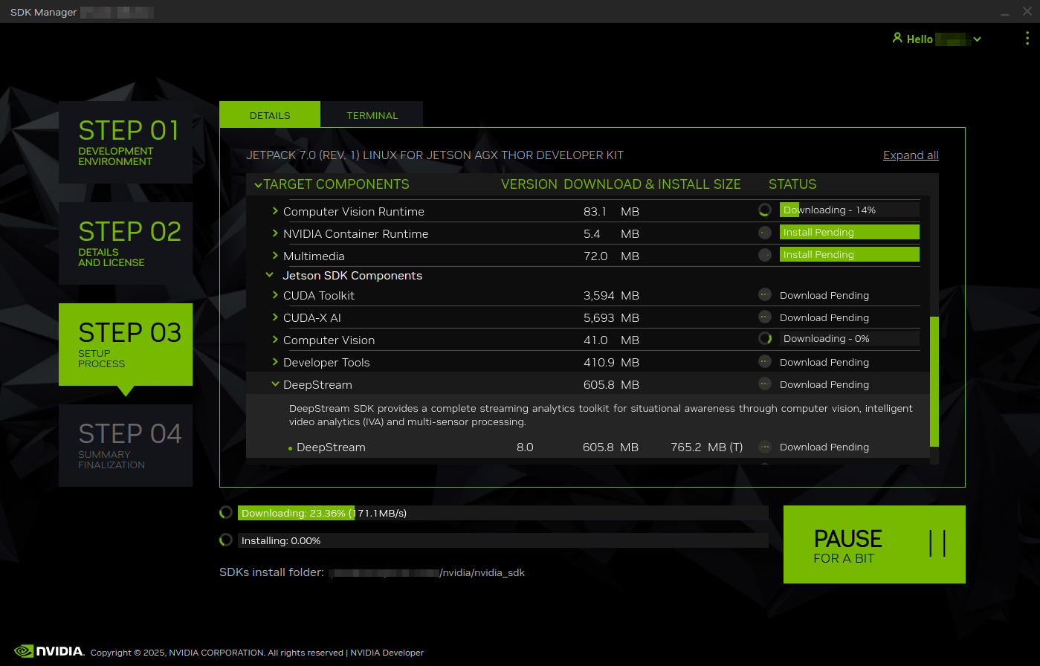Select Step 02 Details and License
Viewport: 1040px width, 666px height.
point(125,243)
